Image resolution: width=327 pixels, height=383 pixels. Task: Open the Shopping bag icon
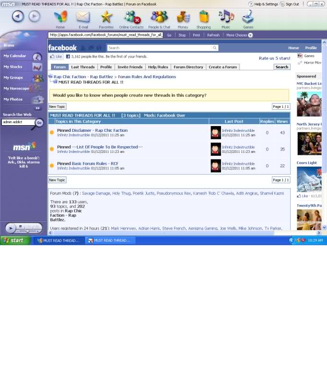click(204, 17)
